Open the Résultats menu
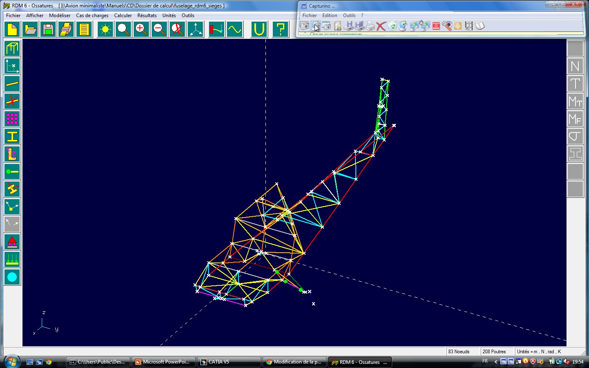The width and height of the screenshot is (589, 368). (x=147, y=16)
